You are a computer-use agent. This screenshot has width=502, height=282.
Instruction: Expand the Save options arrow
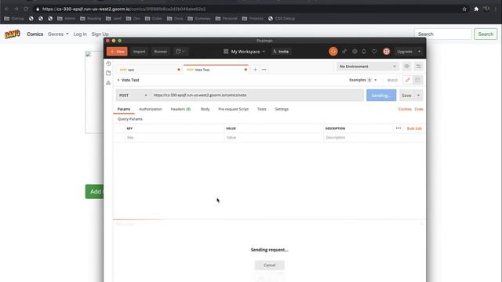coord(418,96)
